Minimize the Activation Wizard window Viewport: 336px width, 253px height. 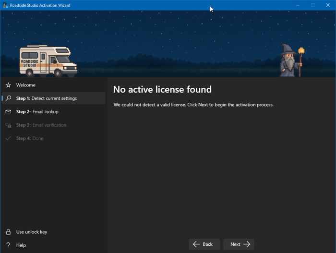[x=297, y=5]
